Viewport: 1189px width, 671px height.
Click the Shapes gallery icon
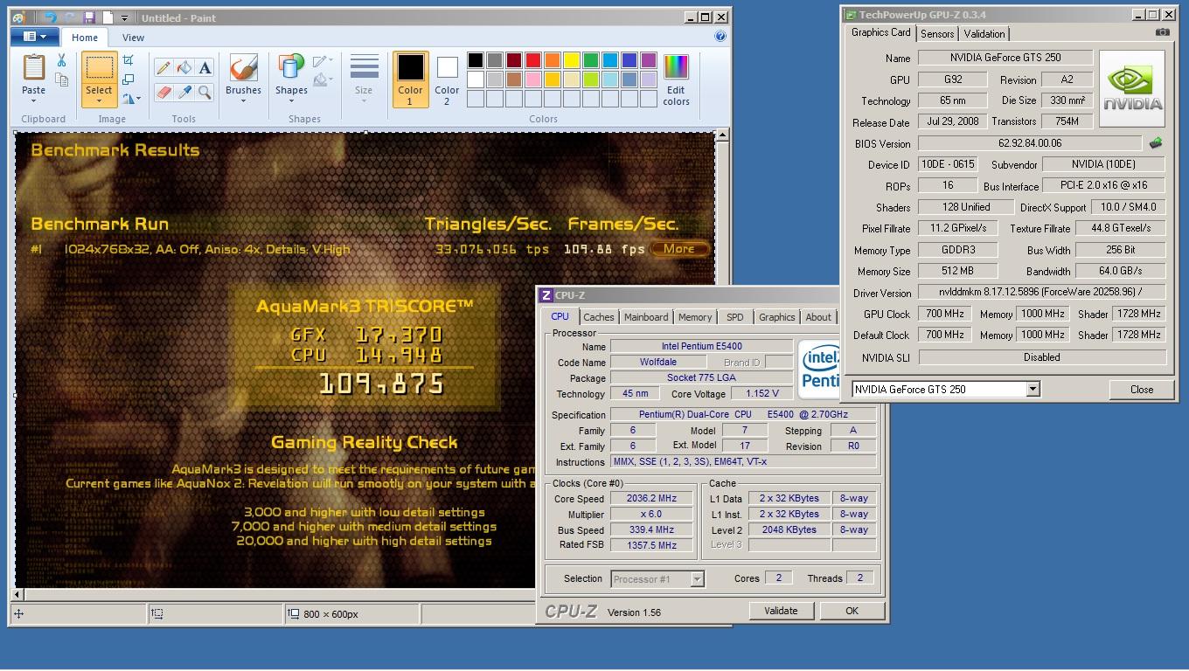290,68
